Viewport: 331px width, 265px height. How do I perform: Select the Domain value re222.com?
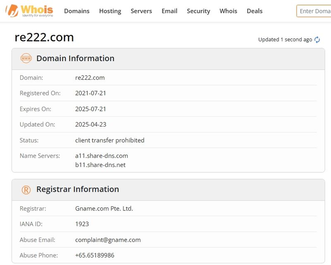90,78
